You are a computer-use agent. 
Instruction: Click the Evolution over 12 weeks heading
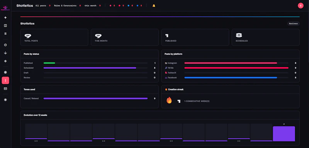pyautogui.click(x=36, y=115)
